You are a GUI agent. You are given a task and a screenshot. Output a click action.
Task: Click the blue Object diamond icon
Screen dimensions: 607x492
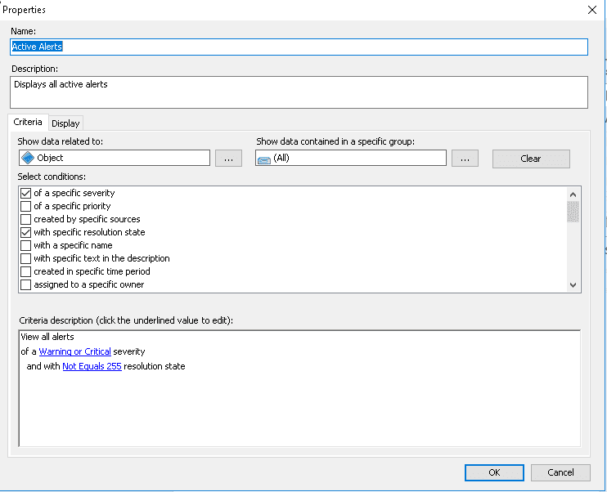[28, 158]
